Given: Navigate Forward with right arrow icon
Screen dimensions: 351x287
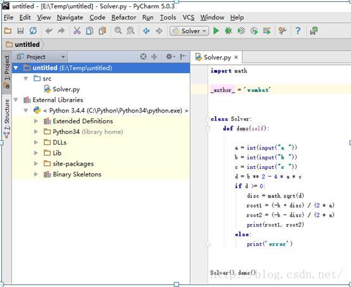Looking at the screenshot, I should 159,30.
